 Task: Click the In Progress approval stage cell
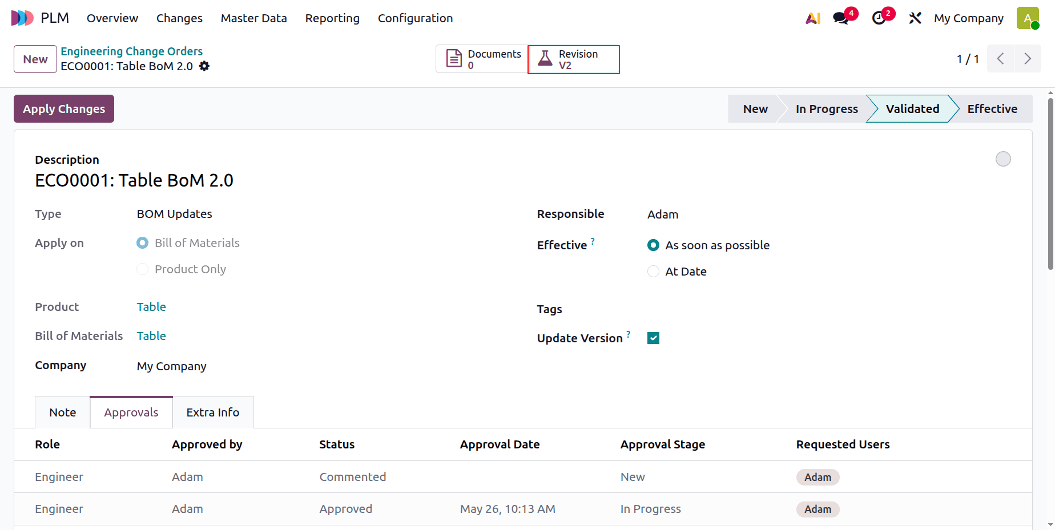coord(651,509)
